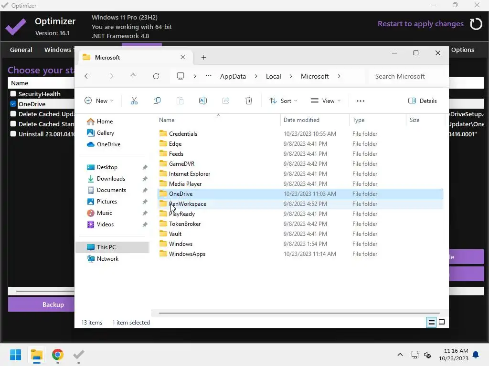Go back with the left arrow button
Screen dimensions: 489x366
[87, 76]
